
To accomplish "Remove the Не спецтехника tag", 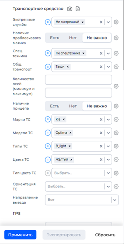I will (x=84, y=53).
